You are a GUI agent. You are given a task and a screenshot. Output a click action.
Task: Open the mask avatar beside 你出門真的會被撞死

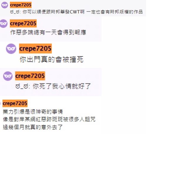click(x=11, y=49)
